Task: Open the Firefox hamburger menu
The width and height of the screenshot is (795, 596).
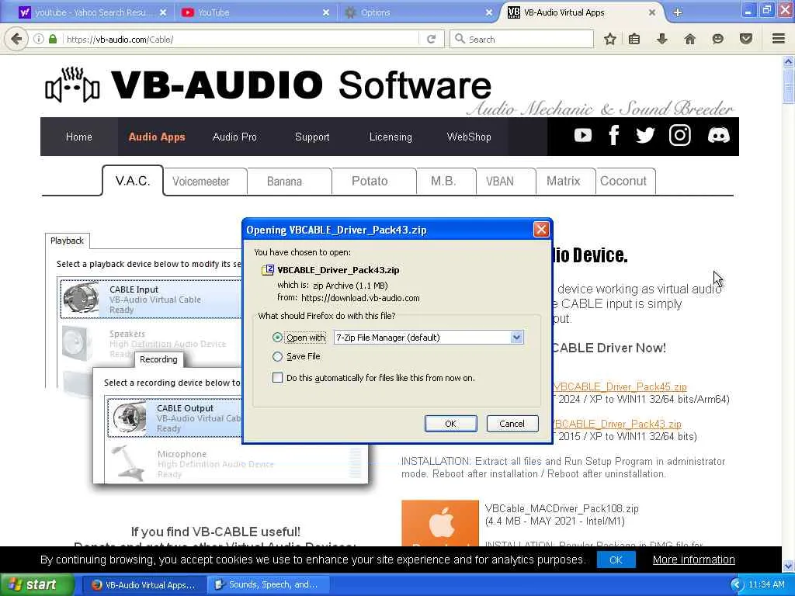Action: (779, 39)
